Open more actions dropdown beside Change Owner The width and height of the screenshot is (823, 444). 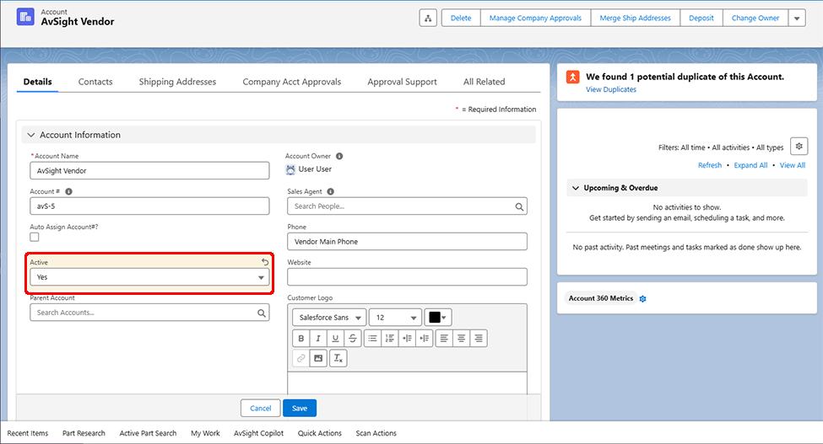point(797,18)
